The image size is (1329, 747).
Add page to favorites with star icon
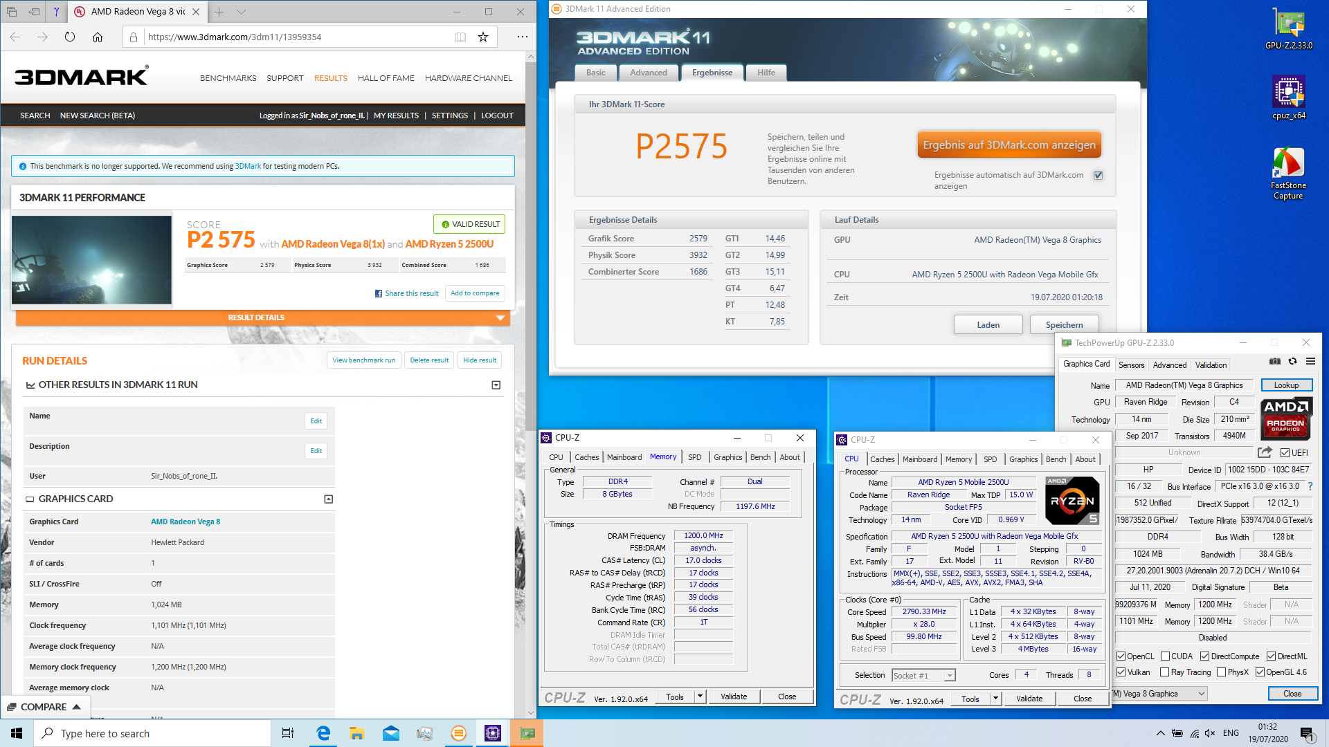pyautogui.click(x=483, y=37)
